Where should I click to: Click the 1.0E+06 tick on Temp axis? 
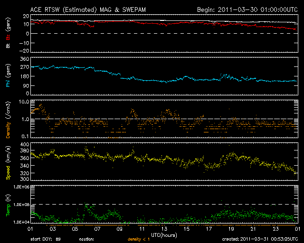pyautogui.click(x=19, y=187)
